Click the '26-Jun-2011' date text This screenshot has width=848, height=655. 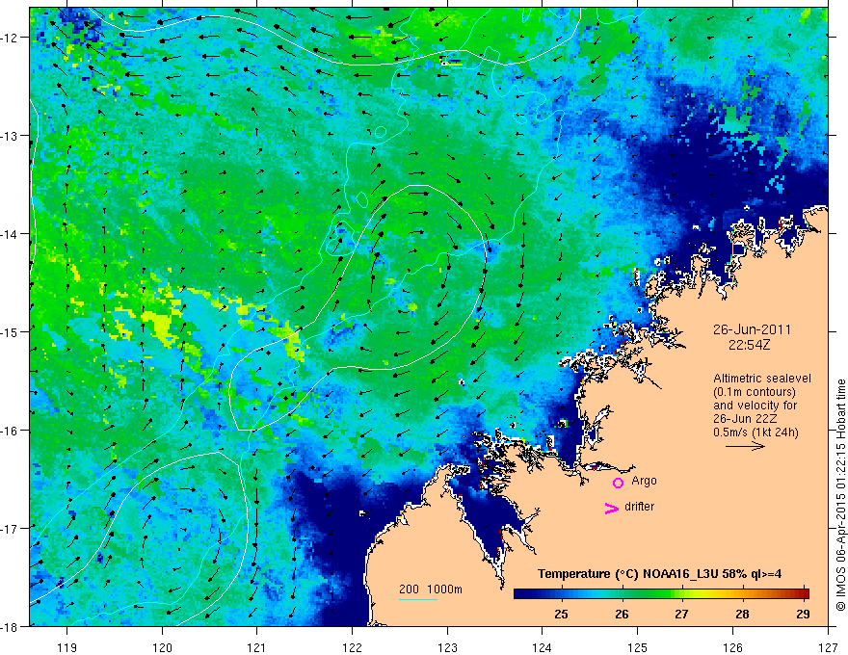(x=752, y=329)
